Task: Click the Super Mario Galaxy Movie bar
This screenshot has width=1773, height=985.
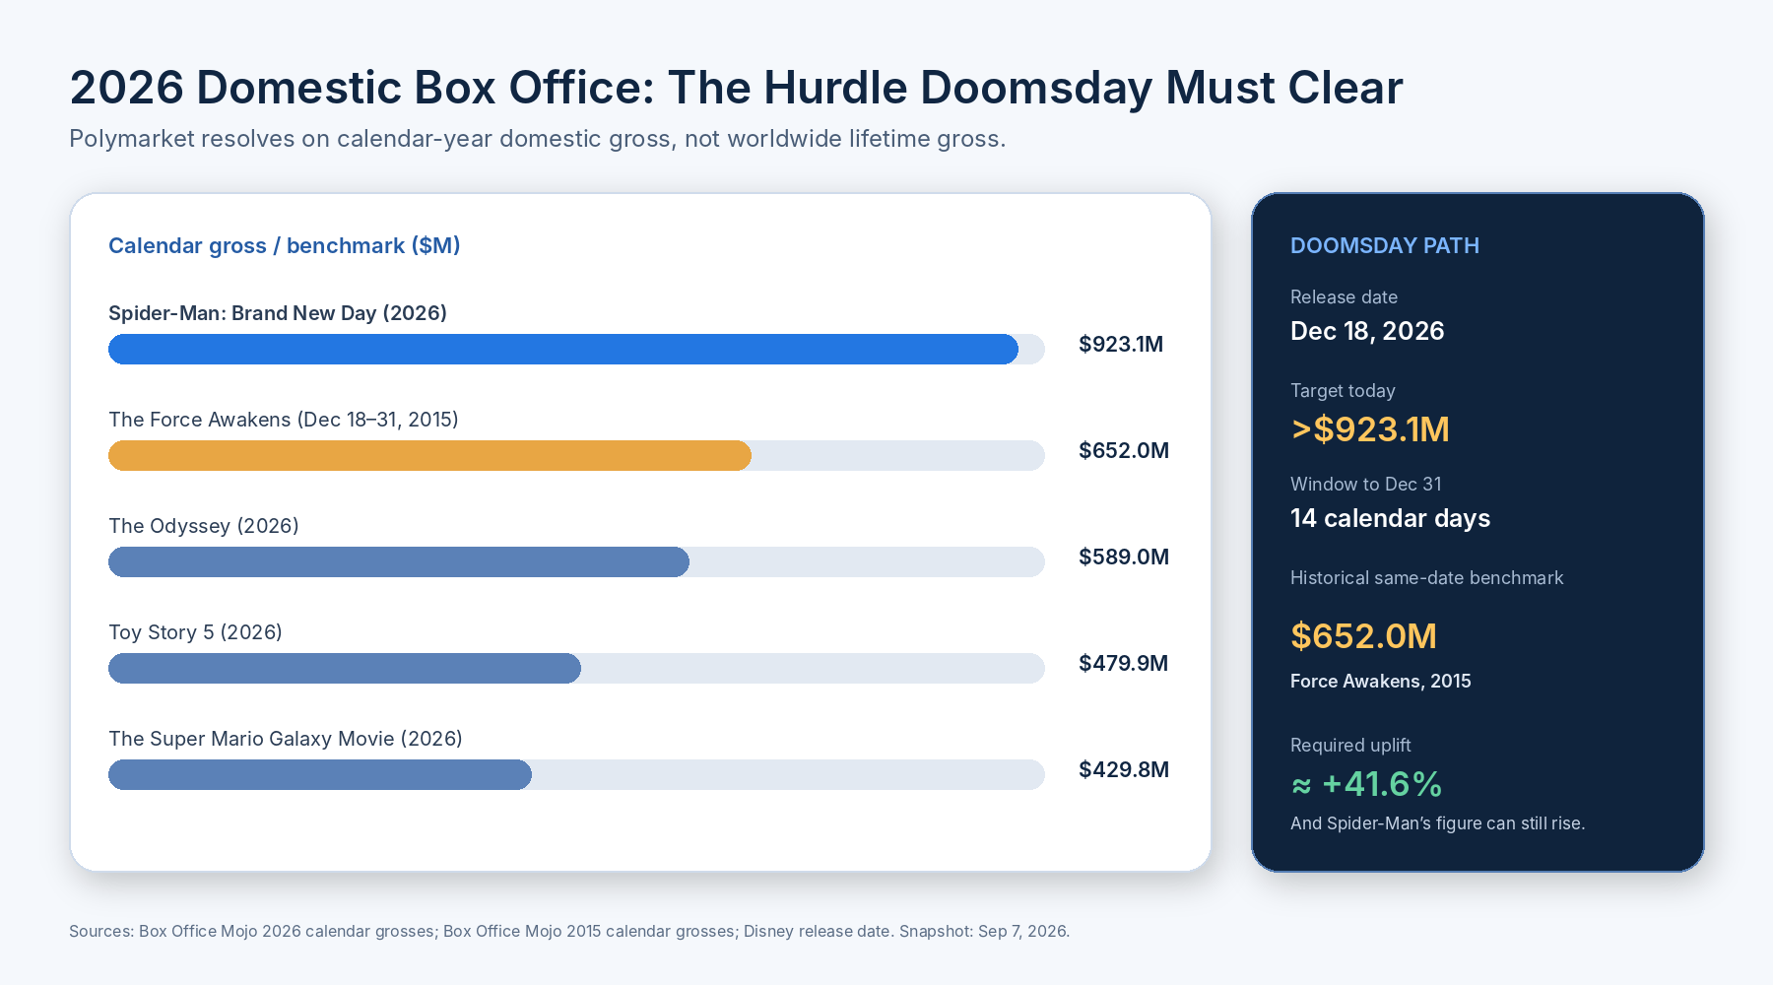Action: [x=320, y=774]
